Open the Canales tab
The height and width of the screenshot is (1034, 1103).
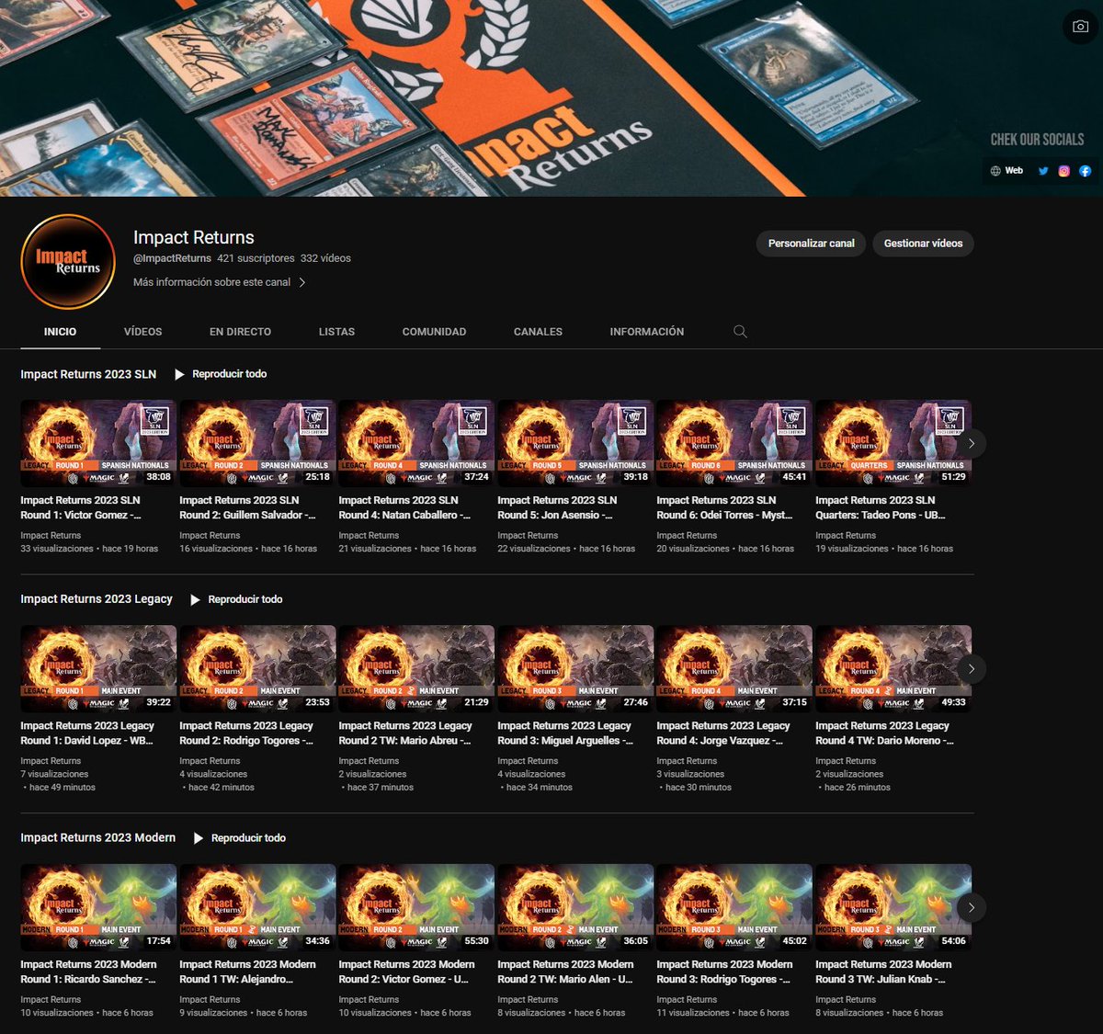click(538, 332)
